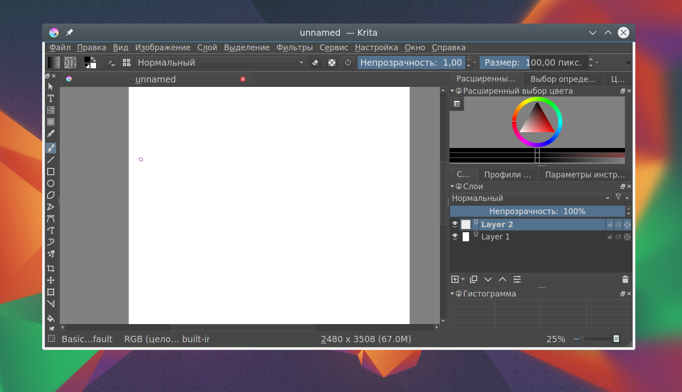Duplicate the current layer
Image resolution: width=682 pixels, height=392 pixels.
474,279
